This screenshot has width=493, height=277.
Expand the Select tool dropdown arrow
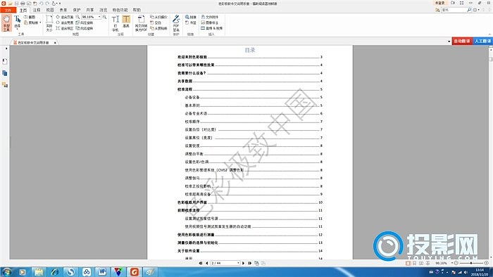pos(18,29)
